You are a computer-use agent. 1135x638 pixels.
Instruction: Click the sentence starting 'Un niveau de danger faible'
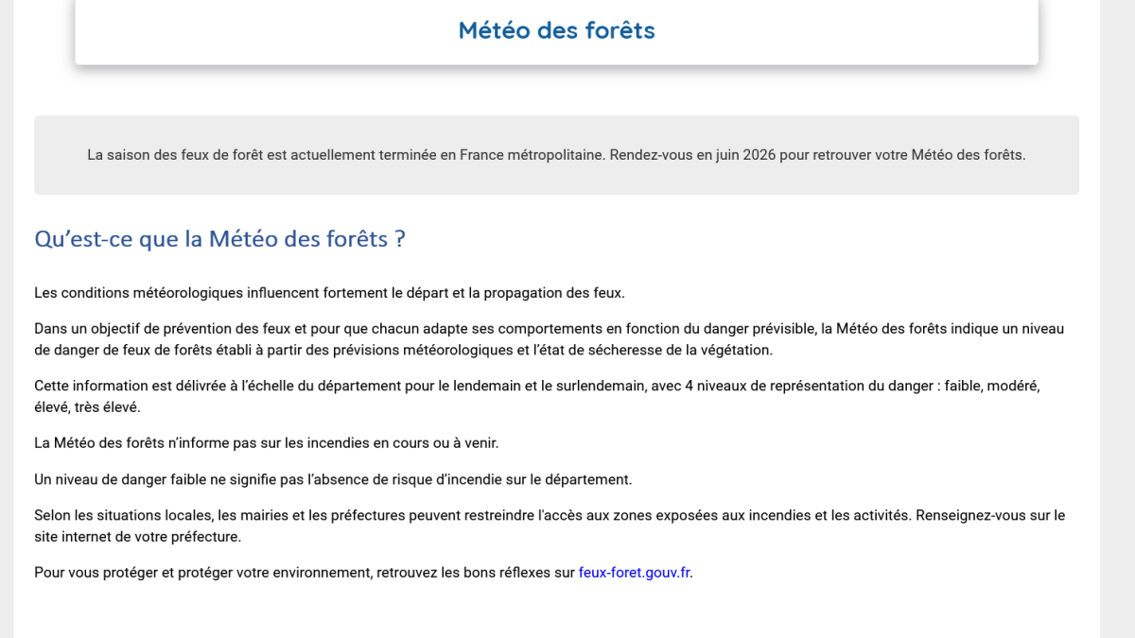click(x=332, y=479)
